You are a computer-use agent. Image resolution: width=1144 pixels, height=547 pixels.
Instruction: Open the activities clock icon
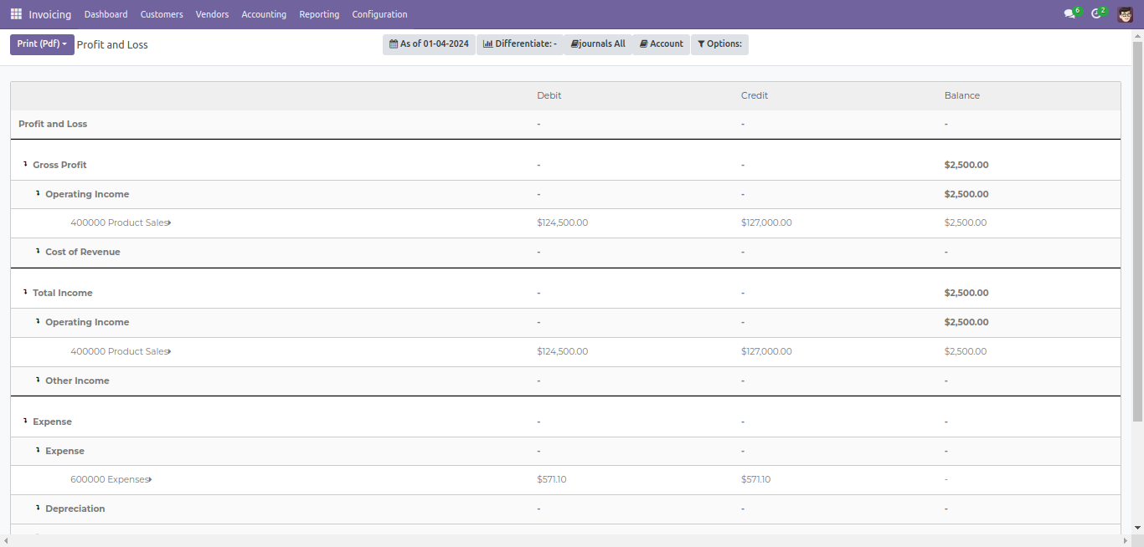point(1096,14)
